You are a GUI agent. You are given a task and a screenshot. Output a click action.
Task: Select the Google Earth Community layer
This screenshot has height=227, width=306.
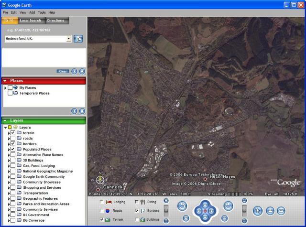(44, 176)
